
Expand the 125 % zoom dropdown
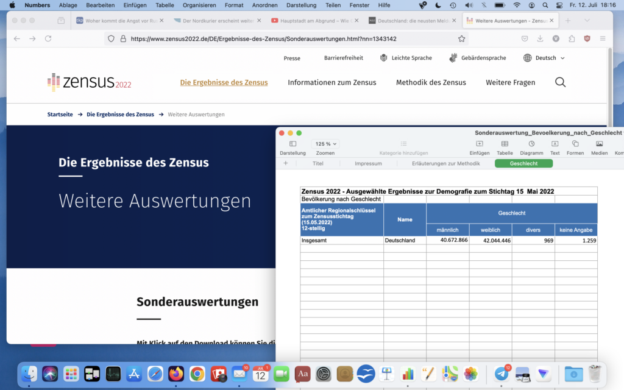point(326,144)
